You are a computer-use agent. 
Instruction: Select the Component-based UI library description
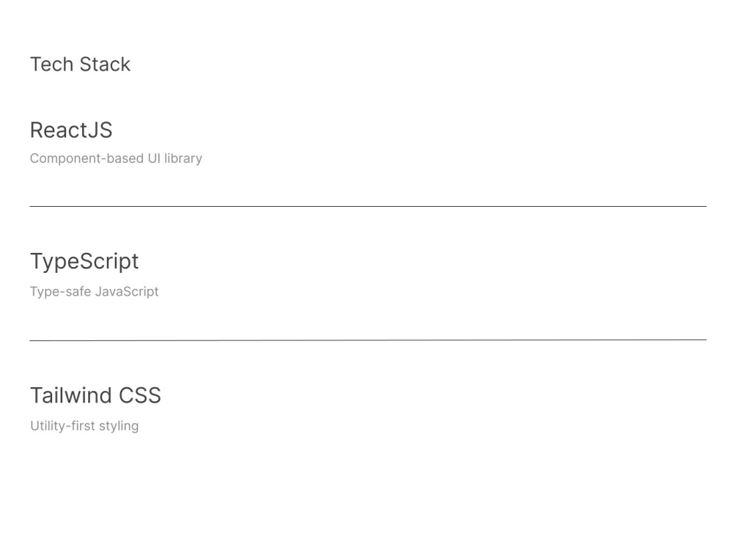116,158
